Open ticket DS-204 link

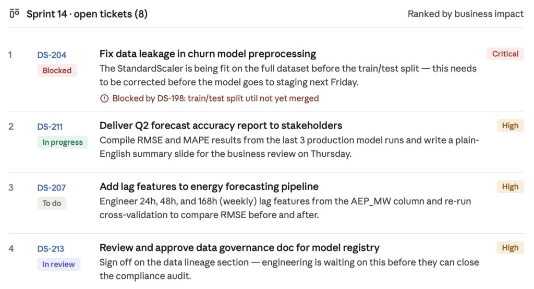pyautogui.click(x=52, y=55)
